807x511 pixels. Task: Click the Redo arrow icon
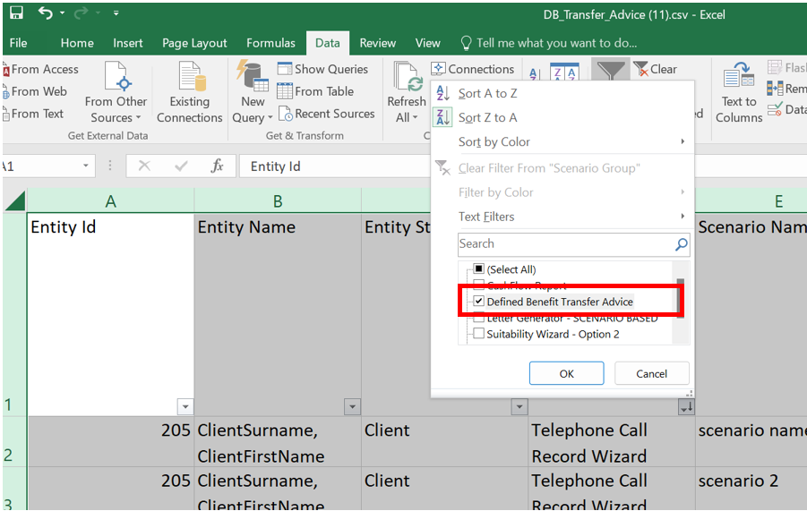[81, 13]
